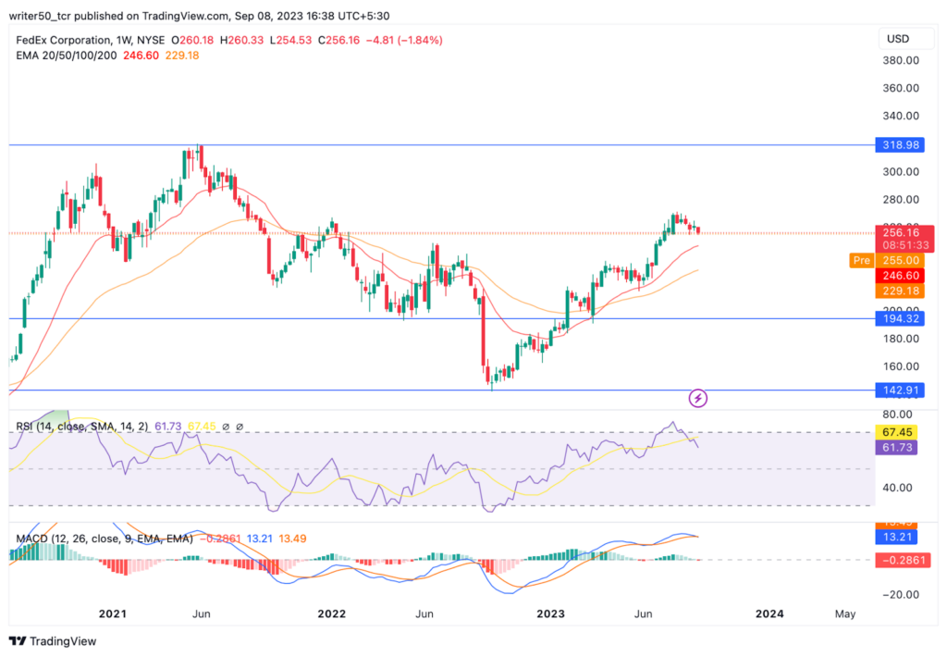Click the 1W timeframe in the chart title
The height and width of the screenshot is (657, 947).
coord(124,40)
